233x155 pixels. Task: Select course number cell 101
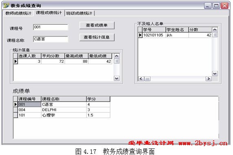[29, 115]
